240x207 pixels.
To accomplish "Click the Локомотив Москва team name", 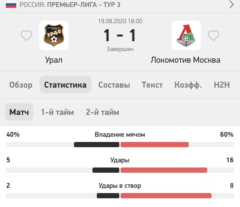I will tap(185, 60).
